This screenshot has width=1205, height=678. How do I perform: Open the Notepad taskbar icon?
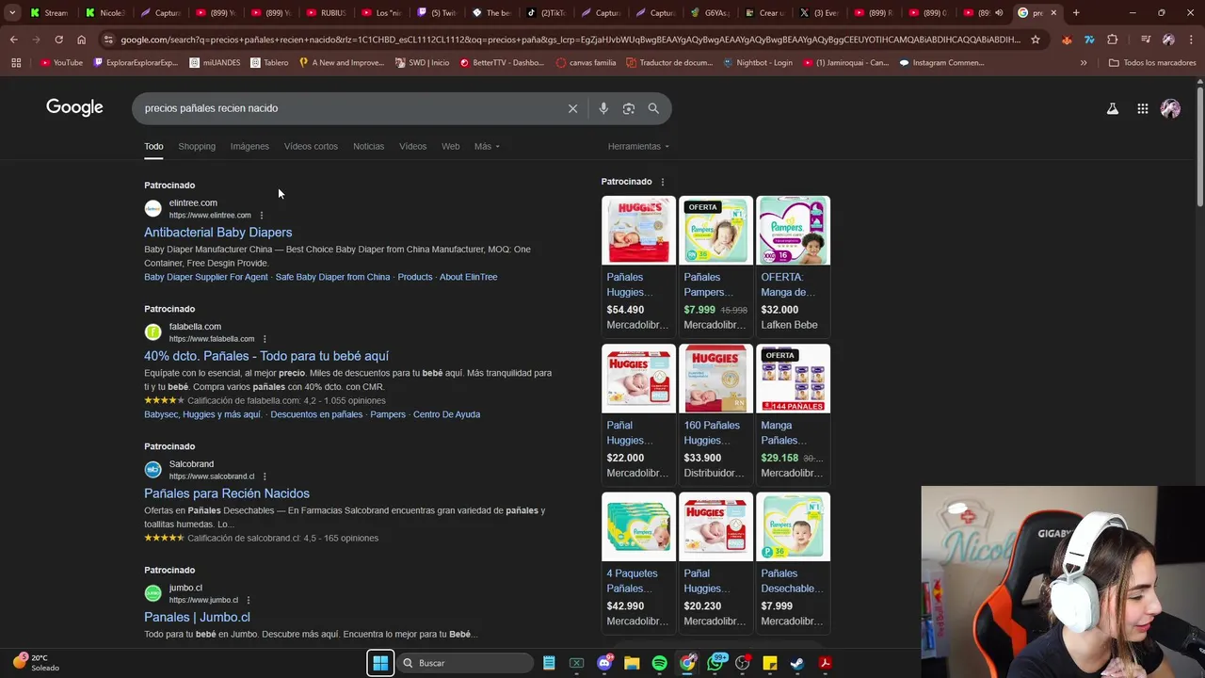click(x=549, y=663)
